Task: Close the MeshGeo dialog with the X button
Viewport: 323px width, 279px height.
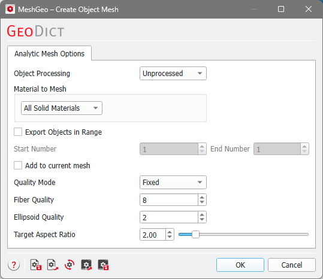Action: (309, 9)
